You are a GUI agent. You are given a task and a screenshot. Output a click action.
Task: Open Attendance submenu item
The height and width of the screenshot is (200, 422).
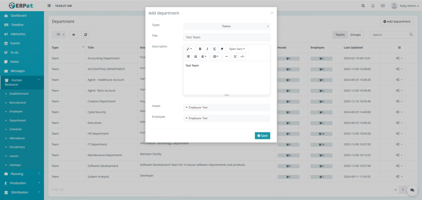17,138
